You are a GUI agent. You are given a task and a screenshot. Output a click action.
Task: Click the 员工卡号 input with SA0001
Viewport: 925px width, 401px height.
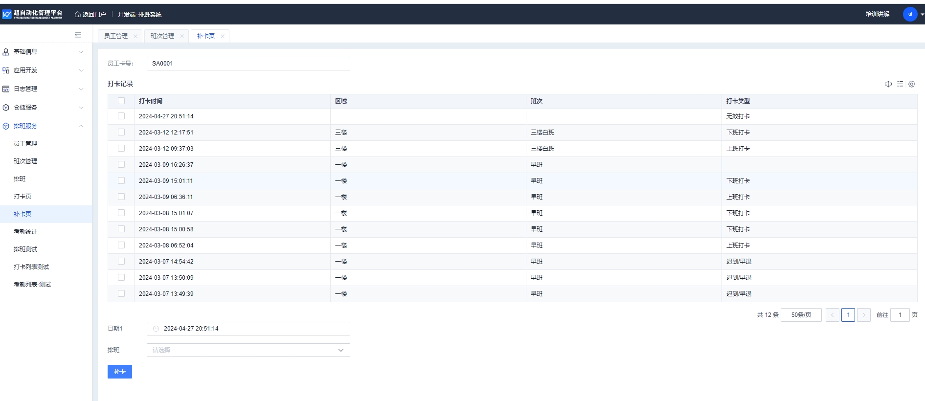click(x=248, y=64)
